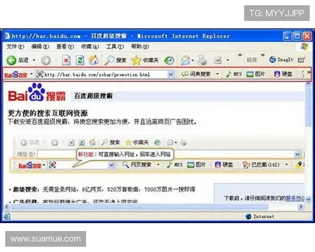
Task: Click the 链接 links bar label
Action: pyautogui.click(x=251, y=60)
